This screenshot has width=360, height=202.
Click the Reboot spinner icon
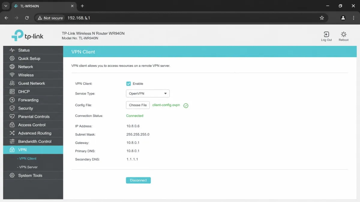pyautogui.click(x=344, y=34)
